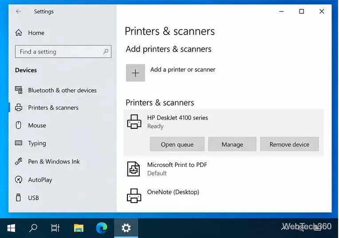The width and height of the screenshot is (339, 238).
Task: Open the Home settings page
Action: click(x=30, y=33)
